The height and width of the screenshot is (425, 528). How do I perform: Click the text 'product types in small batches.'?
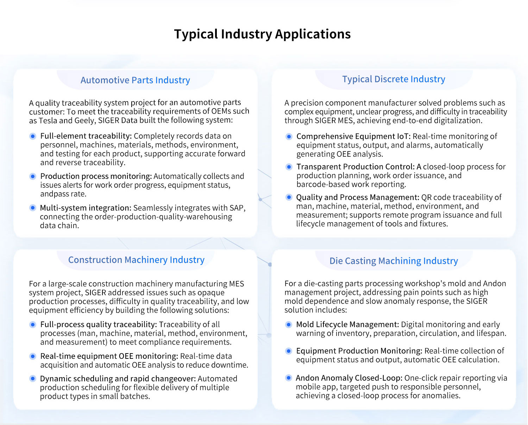point(95,396)
